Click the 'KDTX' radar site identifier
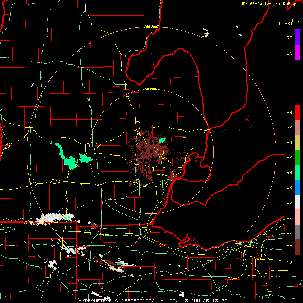 point(173,301)
